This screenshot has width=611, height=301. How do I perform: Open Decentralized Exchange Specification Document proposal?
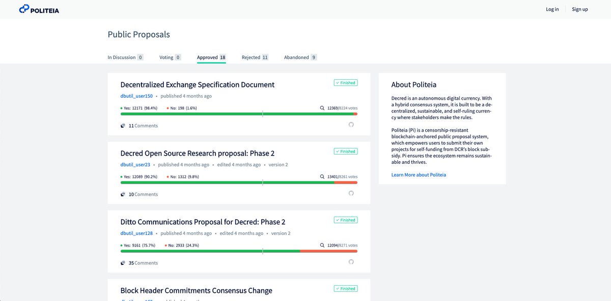point(198,85)
